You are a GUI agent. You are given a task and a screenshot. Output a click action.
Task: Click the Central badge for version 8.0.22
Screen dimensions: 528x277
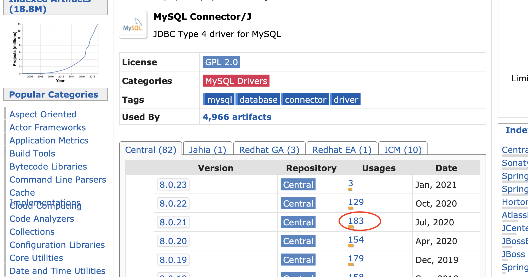click(x=298, y=203)
